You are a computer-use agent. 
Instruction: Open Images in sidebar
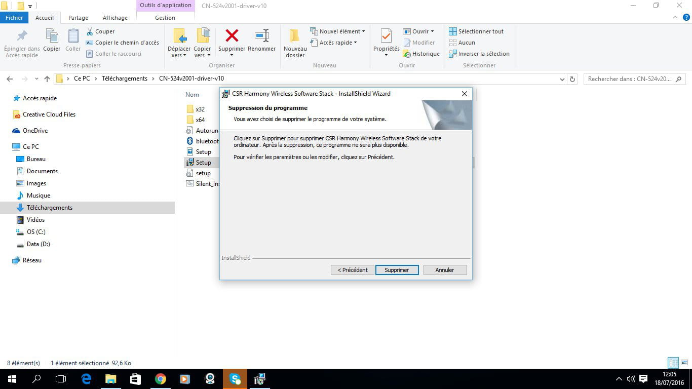[36, 183]
